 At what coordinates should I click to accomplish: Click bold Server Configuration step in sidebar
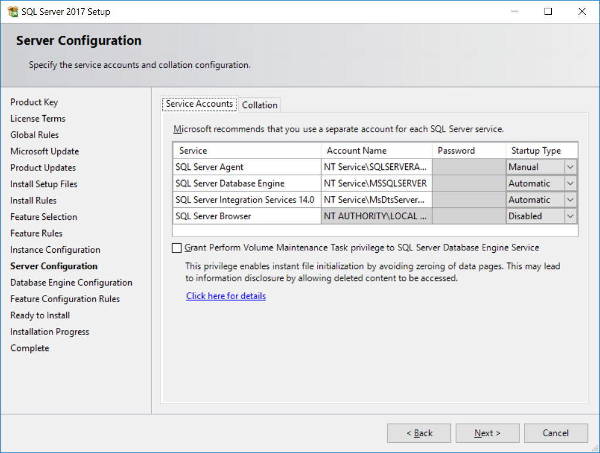54,266
